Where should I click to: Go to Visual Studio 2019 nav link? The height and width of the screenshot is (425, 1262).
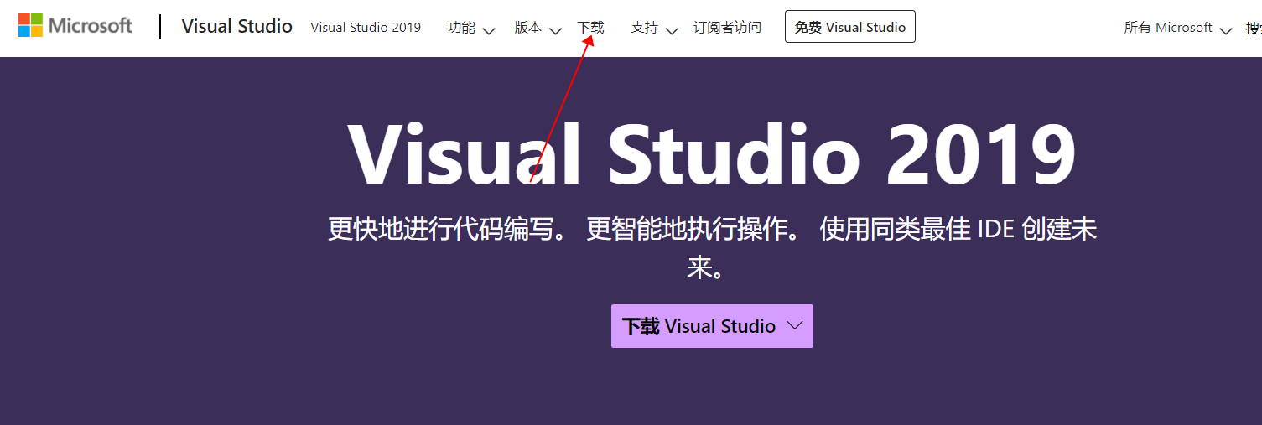coord(366,28)
